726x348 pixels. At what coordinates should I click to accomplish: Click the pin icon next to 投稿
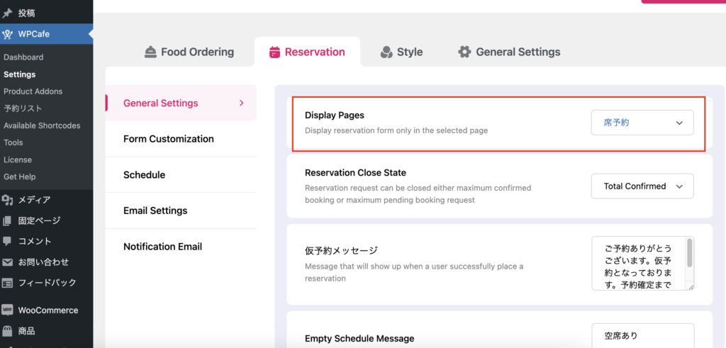tap(8, 13)
